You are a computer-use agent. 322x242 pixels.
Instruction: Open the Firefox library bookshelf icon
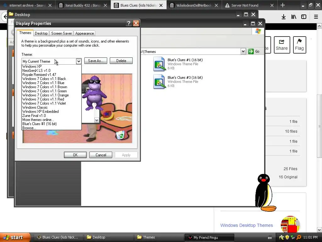(294, 17)
